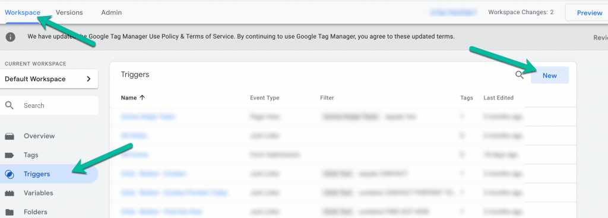This screenshot has height=218, width=608.
Task: Click the Triggers circle icon
Action: (9, 174)
